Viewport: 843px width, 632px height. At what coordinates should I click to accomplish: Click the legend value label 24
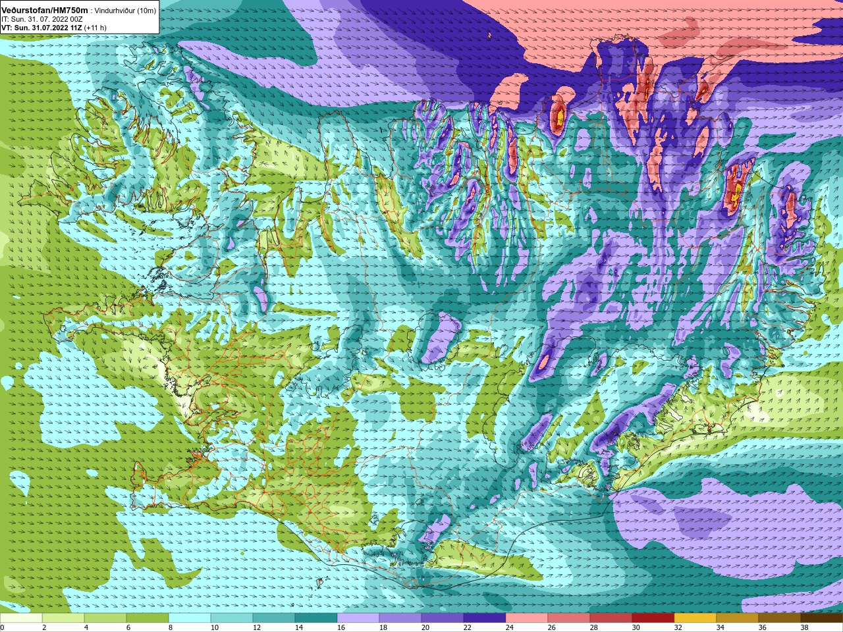510,628
